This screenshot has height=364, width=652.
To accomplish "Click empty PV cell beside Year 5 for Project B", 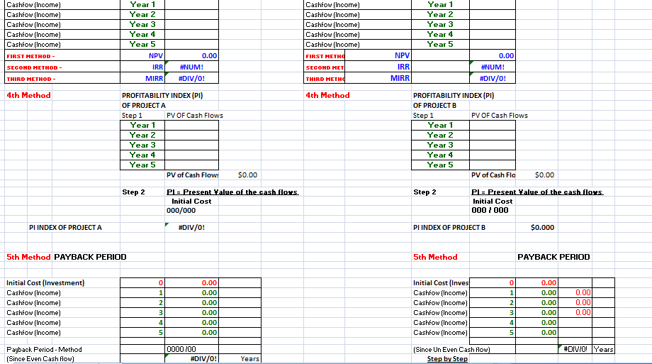I will 493,165.
